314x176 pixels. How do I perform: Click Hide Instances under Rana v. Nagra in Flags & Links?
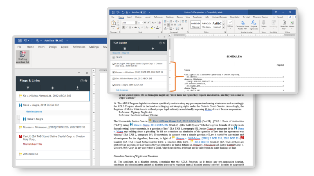click(34, 112)
